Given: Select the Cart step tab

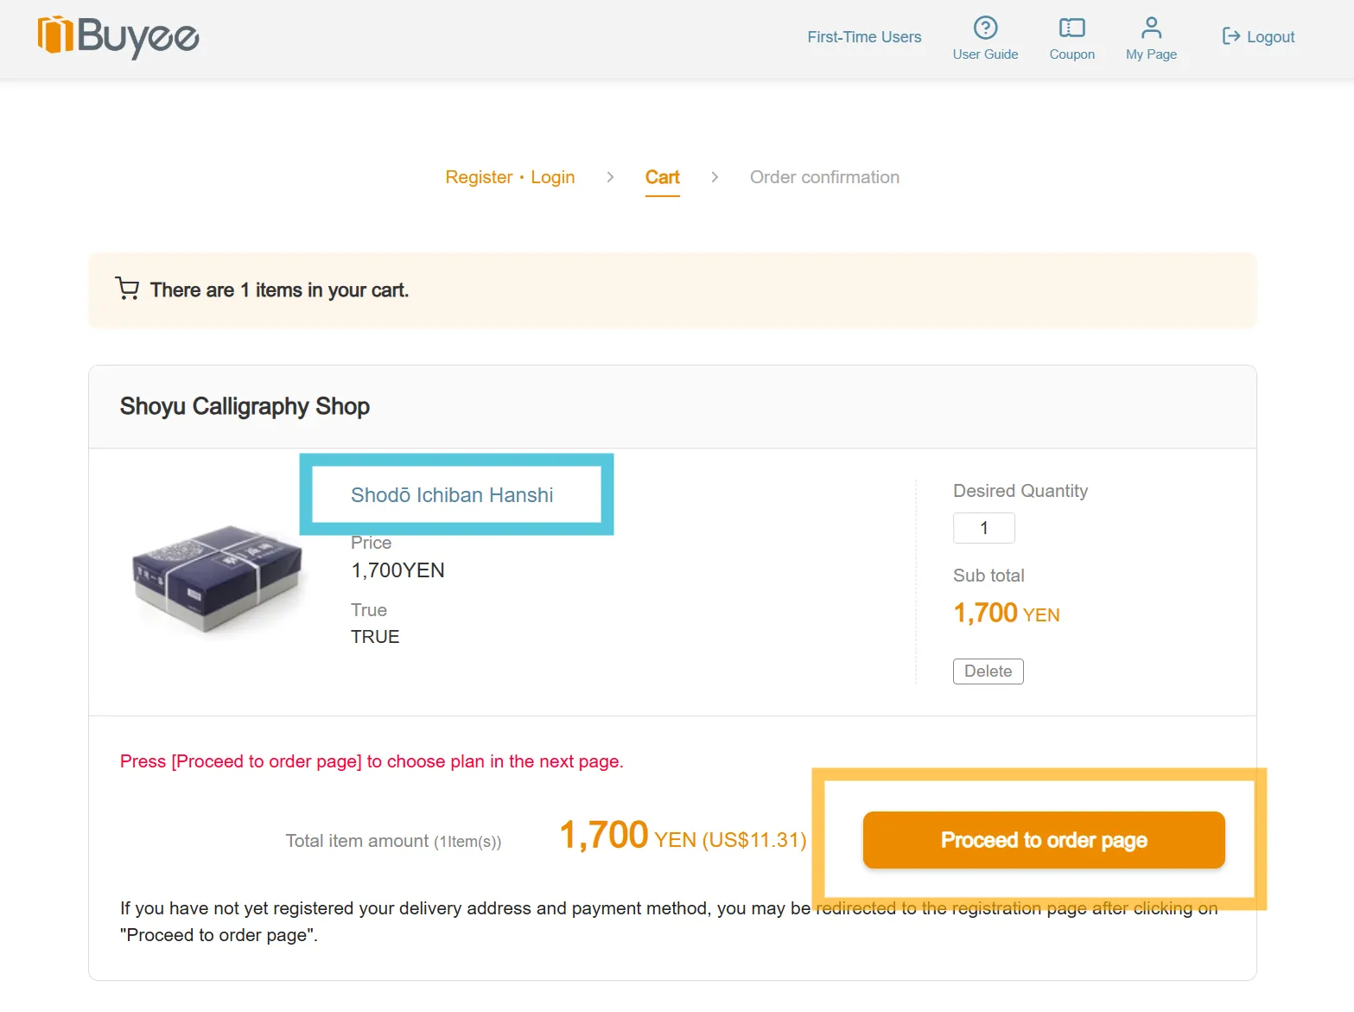Looking at the screenshot, I should [662, 177].
